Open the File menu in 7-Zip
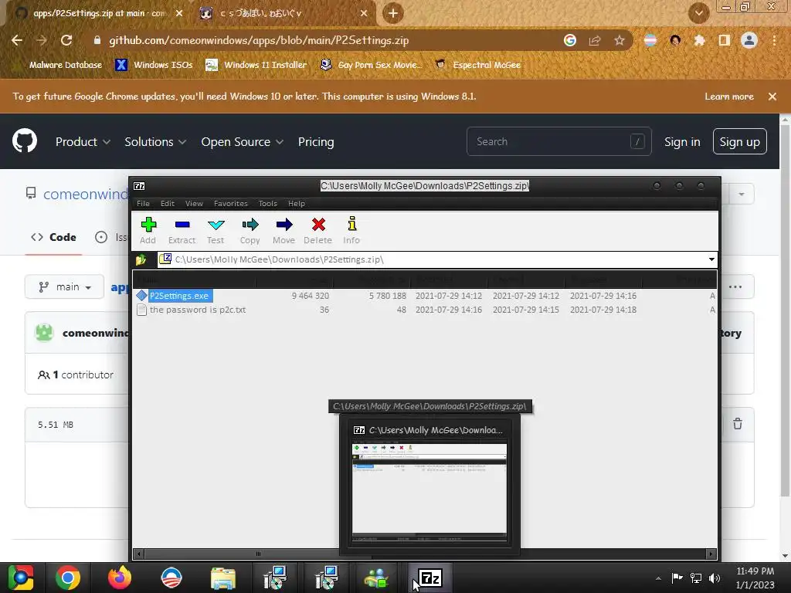 point(143,204)
